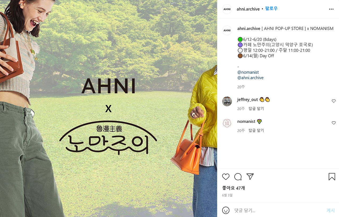This screenshot has width=339, height=217.
Task: Click ahni.archive header profile picture
Action: 227,9
